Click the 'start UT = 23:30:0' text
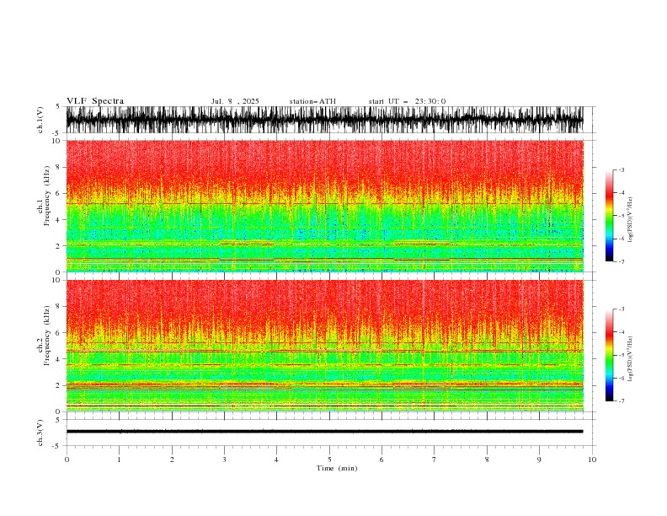667x516 pixels. (x=407, y=101)
